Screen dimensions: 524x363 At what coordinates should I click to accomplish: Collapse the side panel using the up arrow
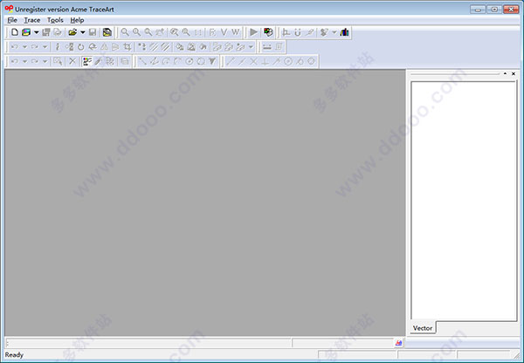pyautogui.click(x=505, y=73)
